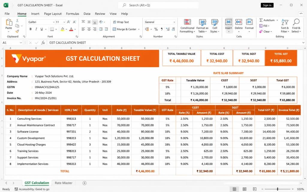307x192 pixels.
Task: Click the Borders icon
Action: (52, 29)
